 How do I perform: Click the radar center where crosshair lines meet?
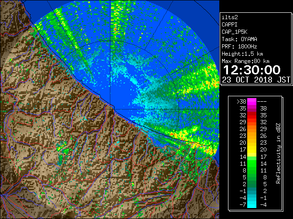(110, 109)
